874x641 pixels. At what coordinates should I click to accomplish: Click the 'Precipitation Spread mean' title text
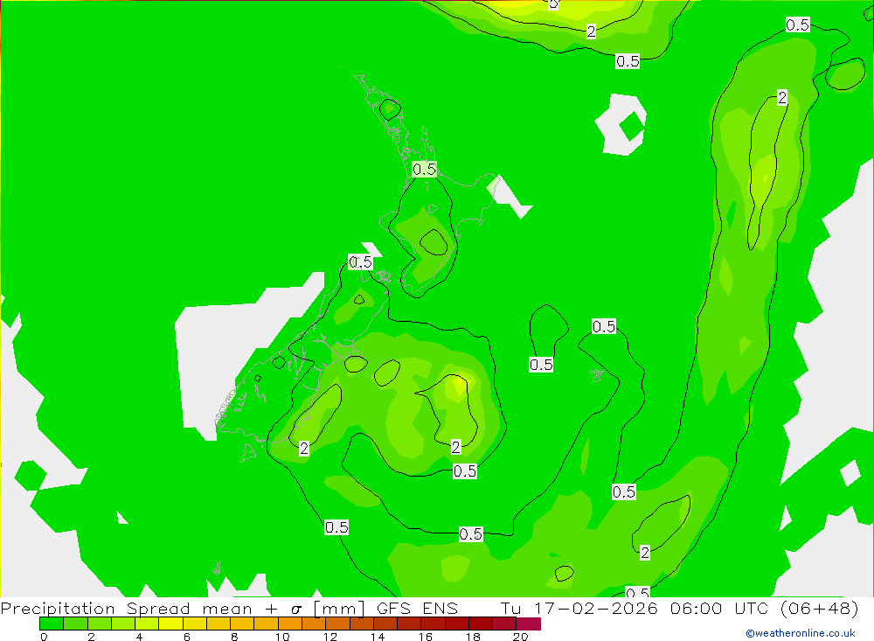point(127,608)
